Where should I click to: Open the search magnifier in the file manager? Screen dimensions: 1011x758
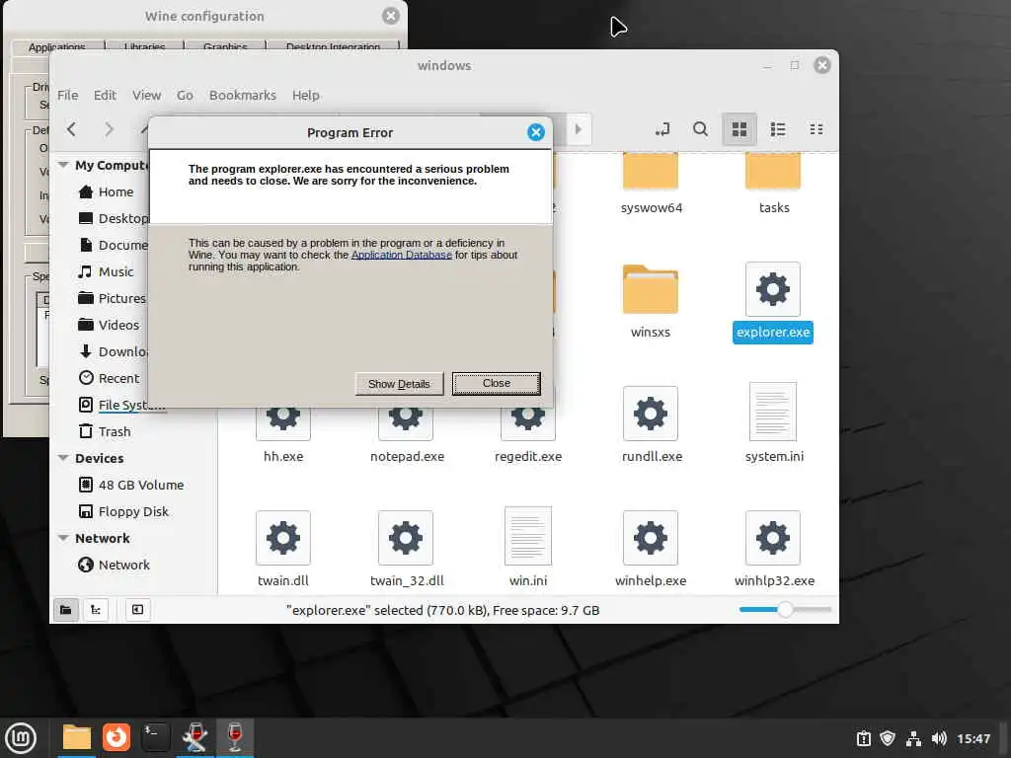[700, 129]
